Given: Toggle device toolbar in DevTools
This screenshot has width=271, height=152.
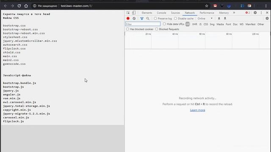Looking at the screenshot, I should click(x=134, y=13).
